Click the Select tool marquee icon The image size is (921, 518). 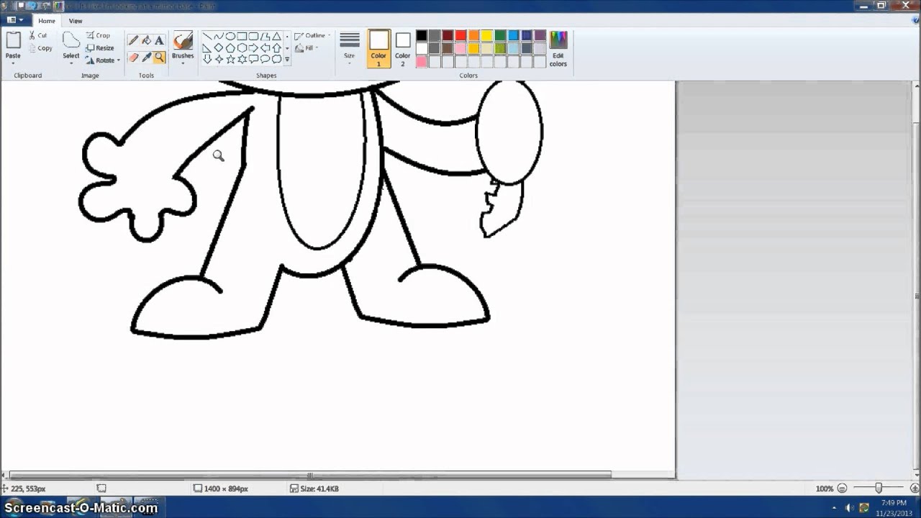coord(71,40)
